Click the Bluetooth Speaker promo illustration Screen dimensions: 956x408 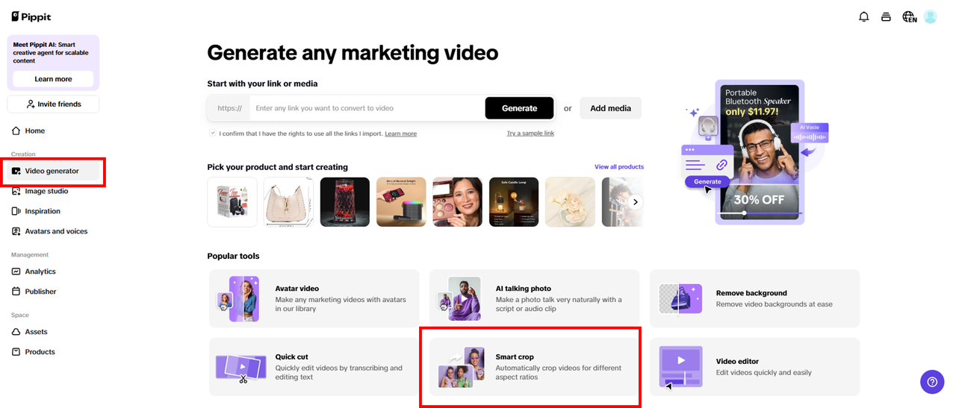pos(756,151)
